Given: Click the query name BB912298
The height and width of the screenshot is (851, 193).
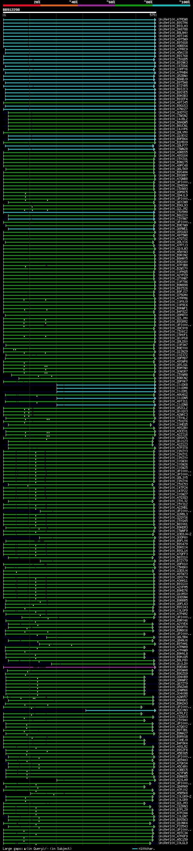Looking at the screenshot, I should click(11, 10).
